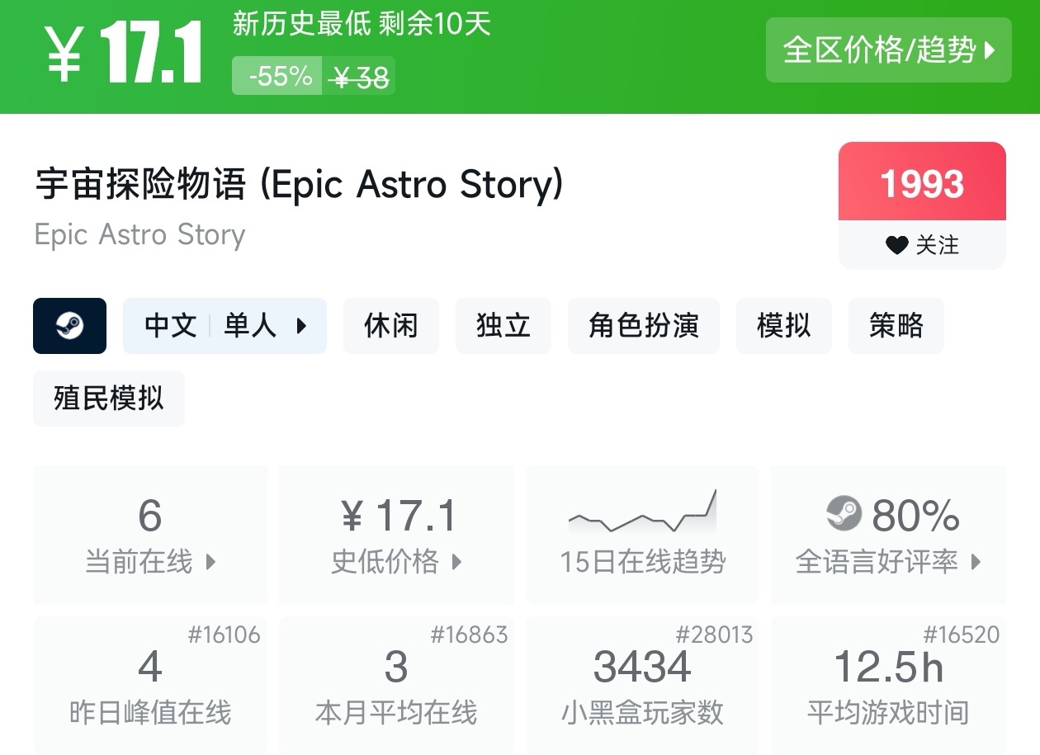Open the 策略 (Strategy) tag
Screen dimensions: 1040x755
(896, 326)
